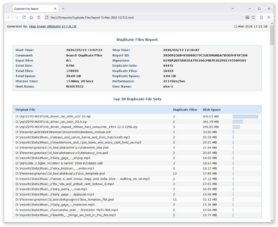Click the Top 20 Duplicate File Sets heading
Screen dimensions: 278x227
point(137,99)
